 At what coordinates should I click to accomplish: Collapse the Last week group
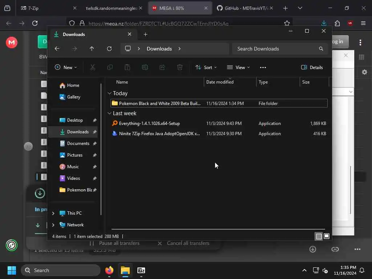pos(109,113)
